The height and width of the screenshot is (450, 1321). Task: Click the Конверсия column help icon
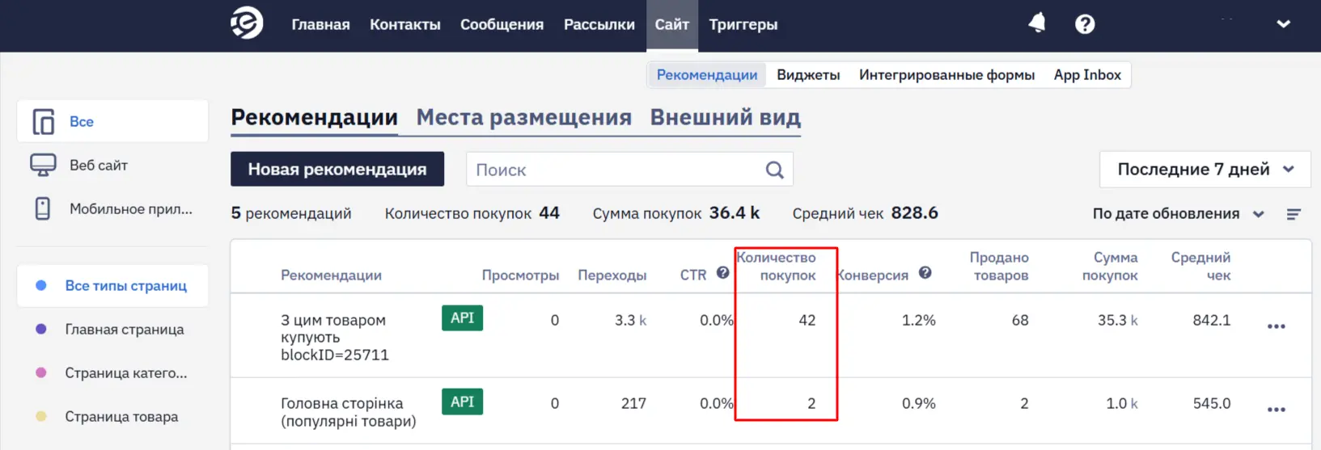pos(925,273)
